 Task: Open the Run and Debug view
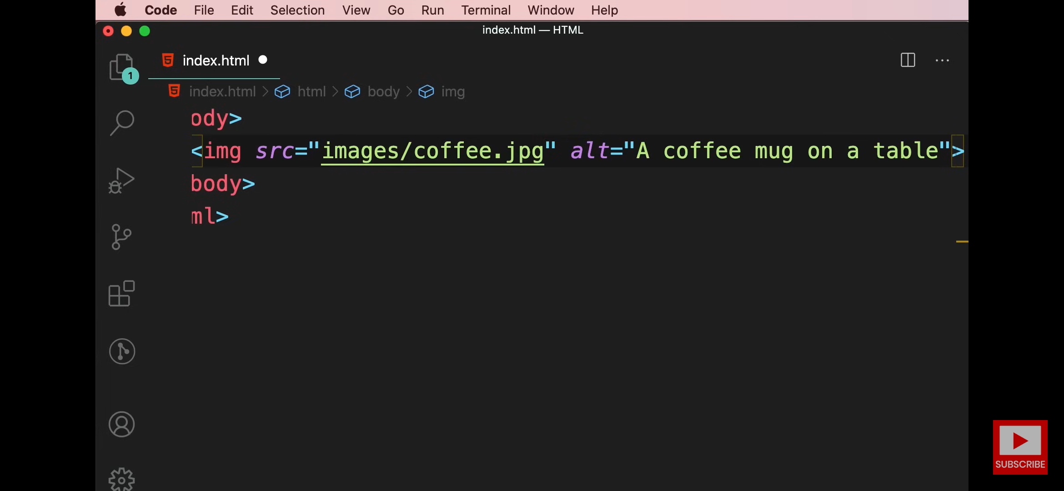pyautogui.click(x=121, y=180)
